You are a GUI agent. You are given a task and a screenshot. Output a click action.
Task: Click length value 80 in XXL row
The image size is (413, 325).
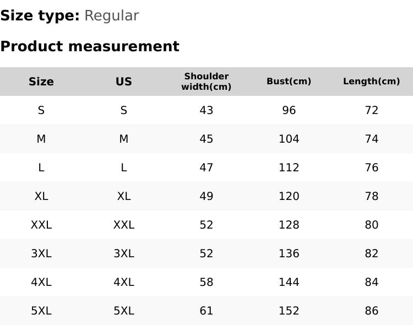point(372,225)
